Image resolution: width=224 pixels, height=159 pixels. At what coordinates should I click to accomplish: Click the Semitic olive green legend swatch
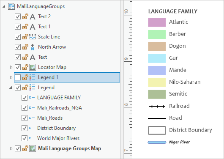coord(157,94)
